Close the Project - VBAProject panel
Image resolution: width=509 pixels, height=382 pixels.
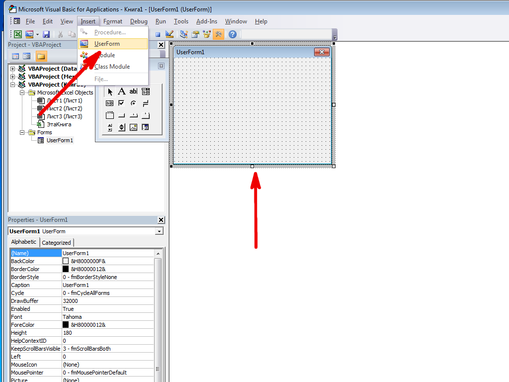click(x=161, y=45)
